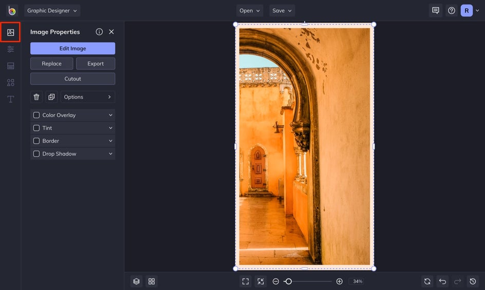Viewport: 485px width, 290px height.
Task: Expand the Drop Shadow chevron
Action: pyautogui.click(x=110, y=153)
